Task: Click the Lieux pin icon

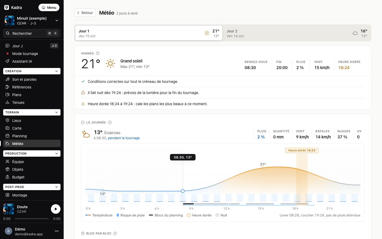Action: 7,120
